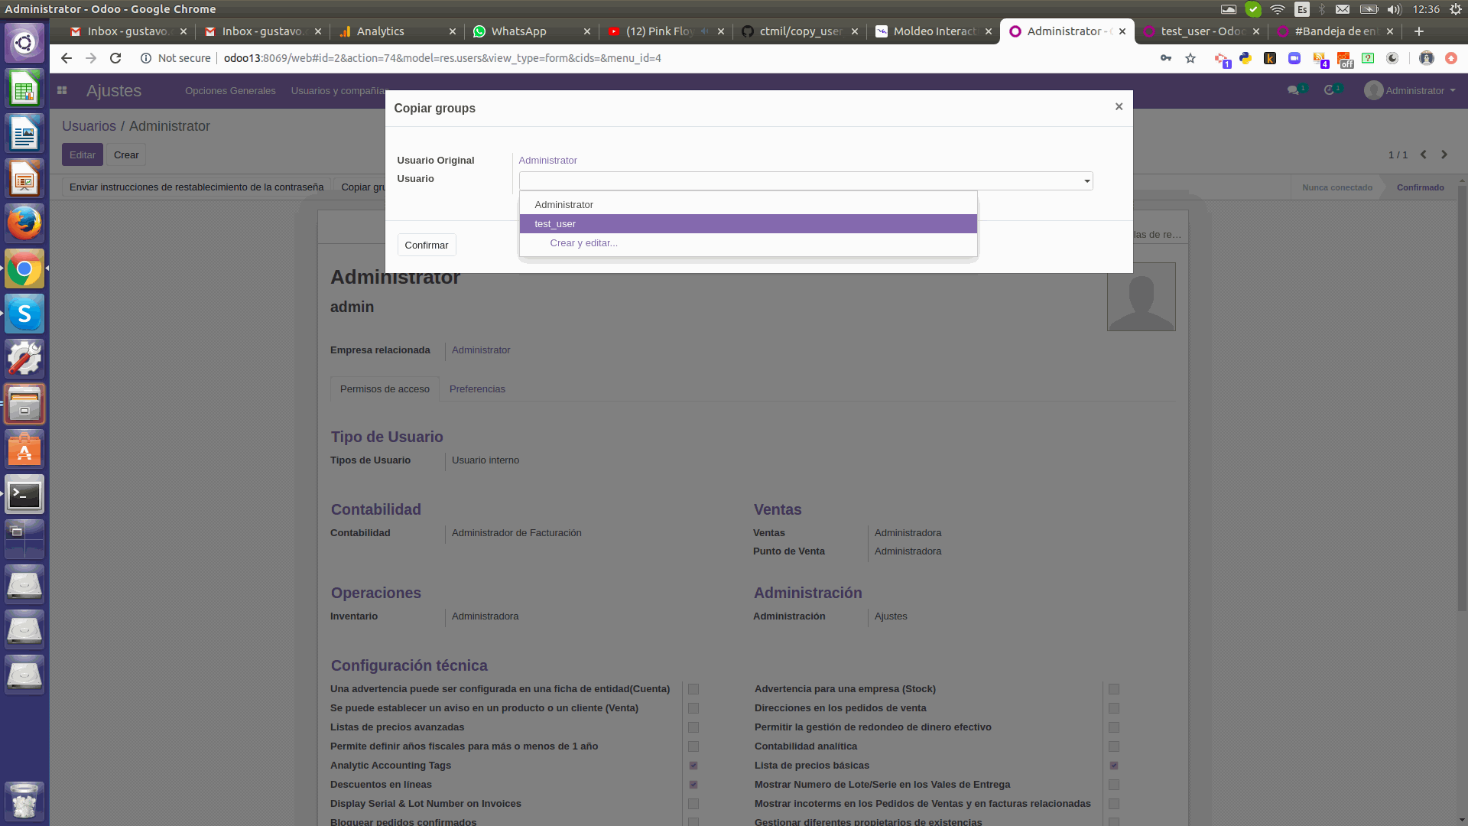Open the saved passwords key icon
Screen dimensions: 1468x826
click(x=1166, y=58)
